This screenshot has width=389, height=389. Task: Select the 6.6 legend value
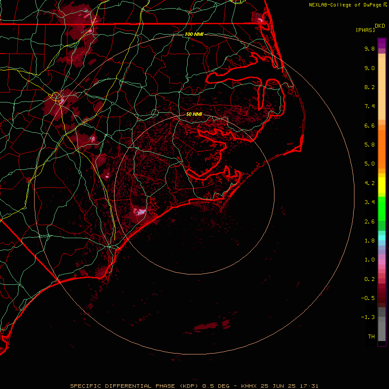coord(370,125)
